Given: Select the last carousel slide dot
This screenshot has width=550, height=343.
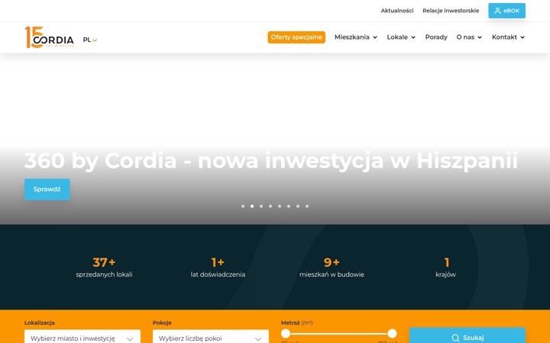Looking at the screenshot, I should point(307,206).
